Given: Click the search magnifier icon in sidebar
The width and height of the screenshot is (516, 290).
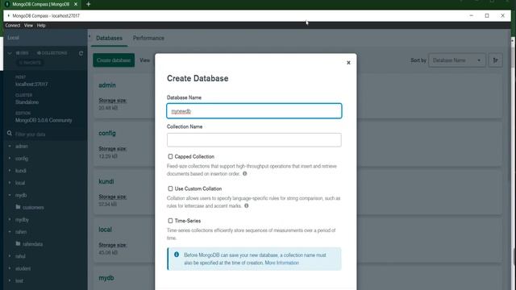Looking at the screenshot, I should tap(10, 134).
